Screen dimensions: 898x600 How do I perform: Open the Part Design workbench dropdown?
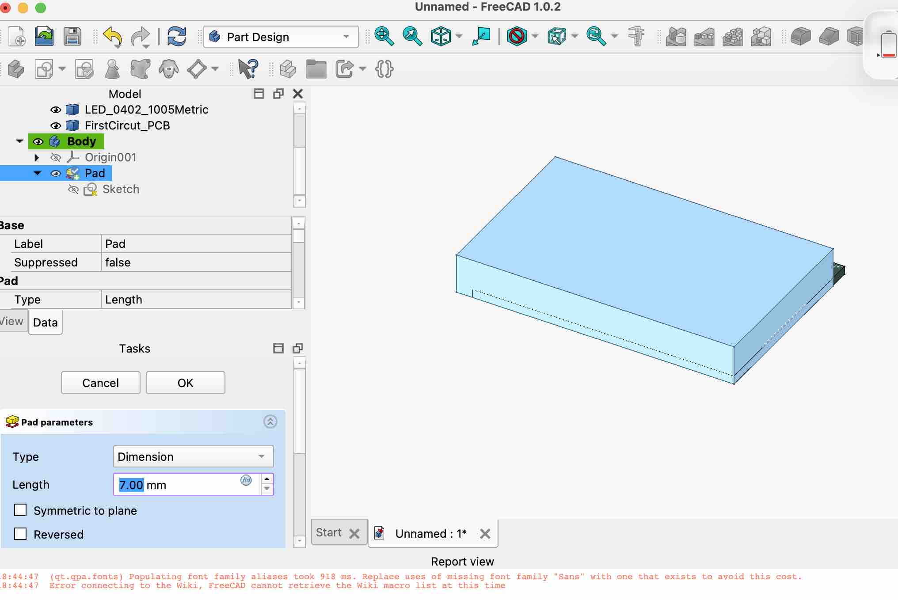coord(281,37)
